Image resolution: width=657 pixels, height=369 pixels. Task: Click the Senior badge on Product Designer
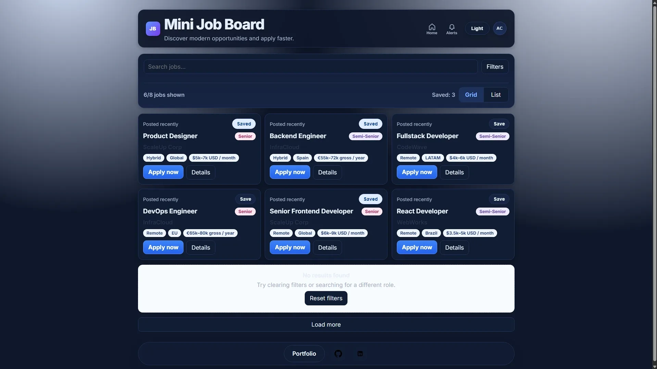coord(245,136)
